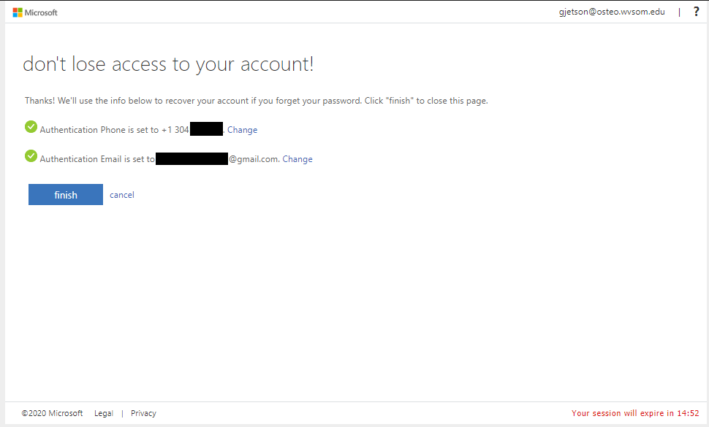Open the Privacy footer link
The width and height of the screenshot is (709, 427).
click(x=143, y=413)
